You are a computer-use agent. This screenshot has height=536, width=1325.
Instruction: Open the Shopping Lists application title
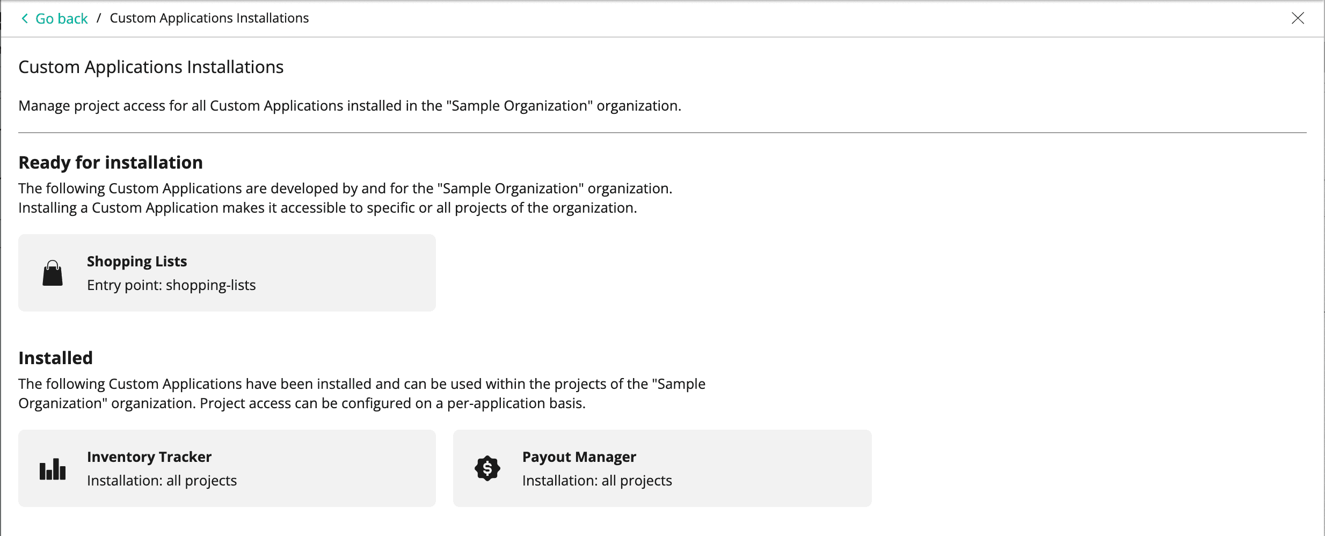tap(137, 262)
